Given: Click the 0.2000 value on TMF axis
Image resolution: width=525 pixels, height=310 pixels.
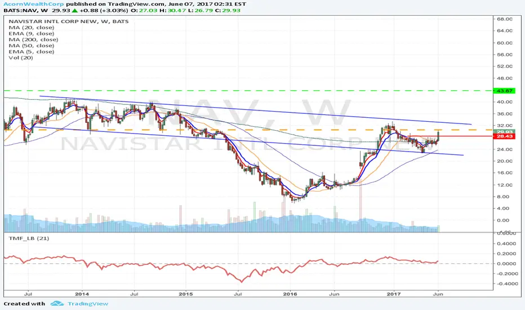Looking at the screenshot, I should click(506, 254).
